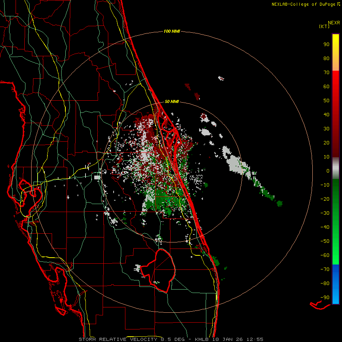The image size is (342, 342).
Task: Click the STORM RELATIVE VELOCITY caption text
Action: point(118,339)
